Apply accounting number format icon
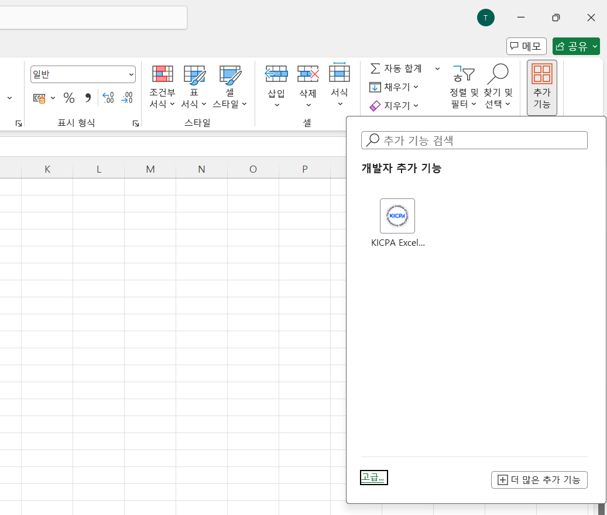The image size is (607, 515). tap(39, 98)
